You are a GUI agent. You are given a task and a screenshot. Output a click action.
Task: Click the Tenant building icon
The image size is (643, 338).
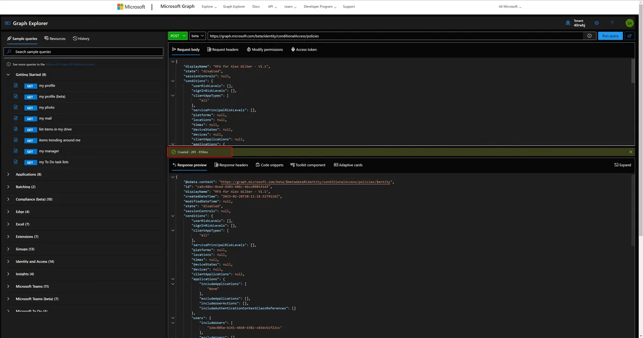(x=568, y=23)
